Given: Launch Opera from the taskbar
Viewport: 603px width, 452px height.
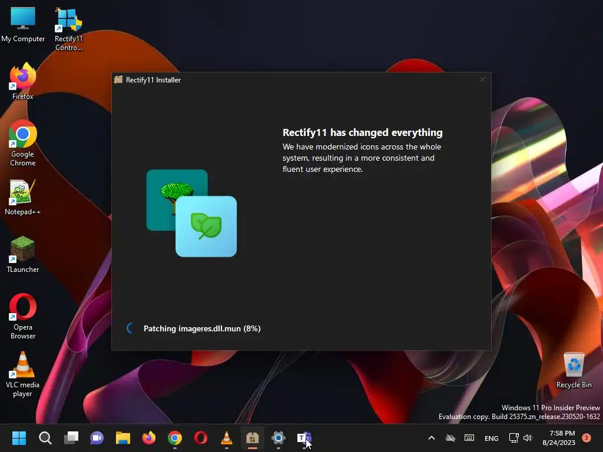Looking at the screenshot, I should tap(201, 438).
